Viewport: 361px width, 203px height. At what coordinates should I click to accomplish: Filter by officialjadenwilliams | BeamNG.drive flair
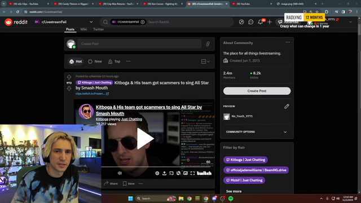point(256,170)
